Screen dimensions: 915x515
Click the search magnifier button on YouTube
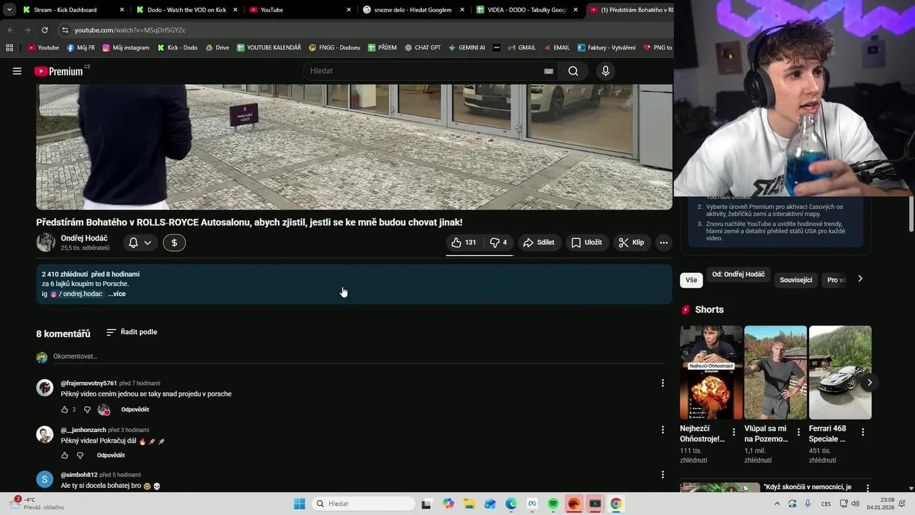(x=573, y=71)
